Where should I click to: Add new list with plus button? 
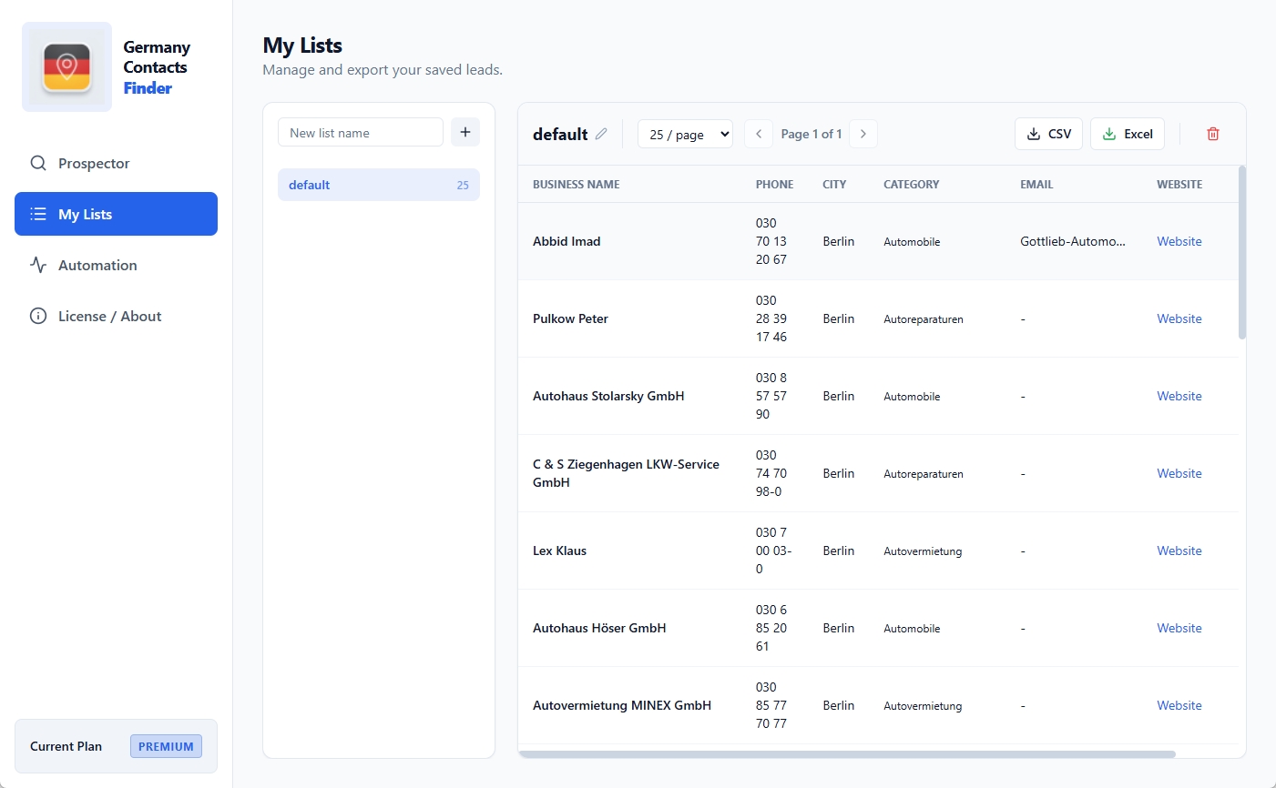click(x=464, y=132)
